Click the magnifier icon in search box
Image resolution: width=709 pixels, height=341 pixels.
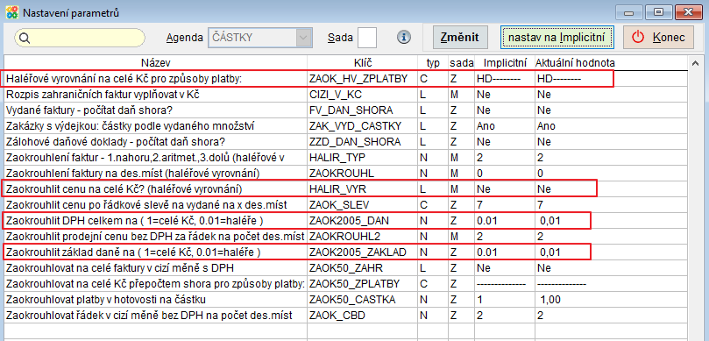click(25, 38)
